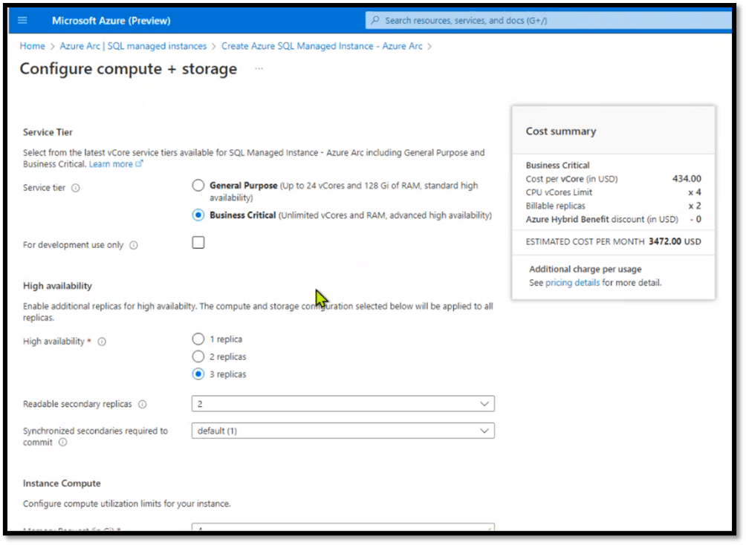Open Azure Arc | SQL managed instances breadcrumb
746x545 pixels.
pos(133,46)
